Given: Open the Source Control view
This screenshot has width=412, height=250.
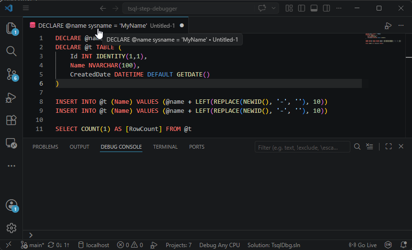Looking at the screenshot, I should click(x=11, y=74).
